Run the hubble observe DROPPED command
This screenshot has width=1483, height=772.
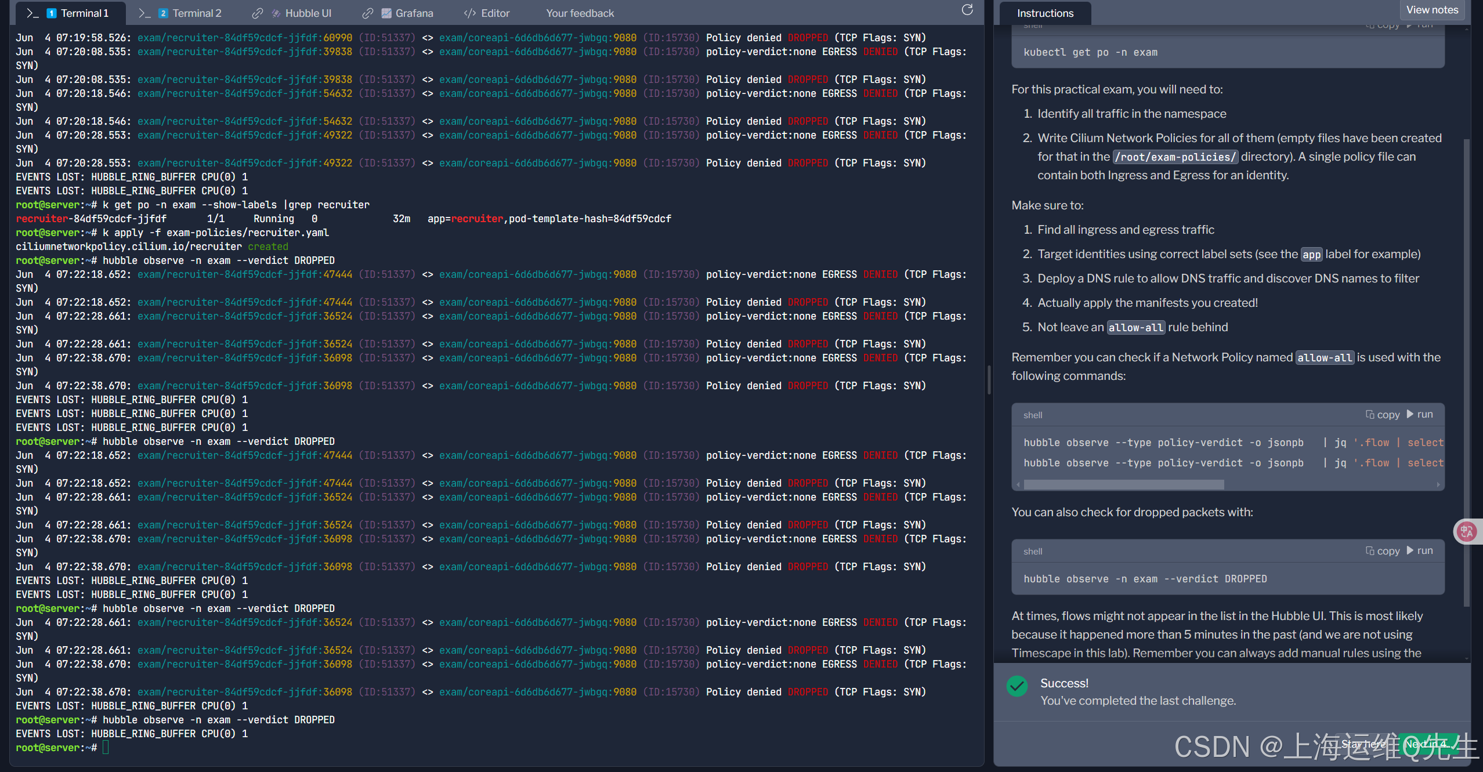coord(1419,551)
